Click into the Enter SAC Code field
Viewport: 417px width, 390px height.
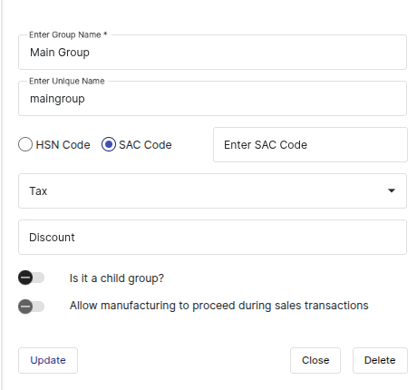pyautogui.click(x=310, y=144)
